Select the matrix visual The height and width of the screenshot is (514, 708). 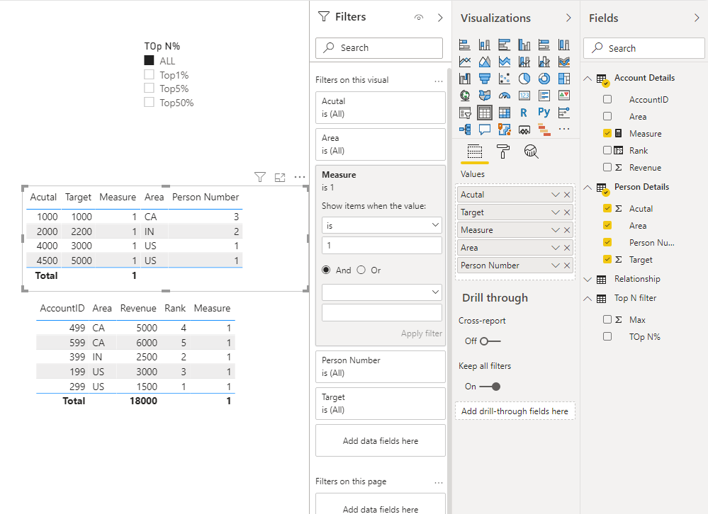pyautogui.click(x=505, y=113)
